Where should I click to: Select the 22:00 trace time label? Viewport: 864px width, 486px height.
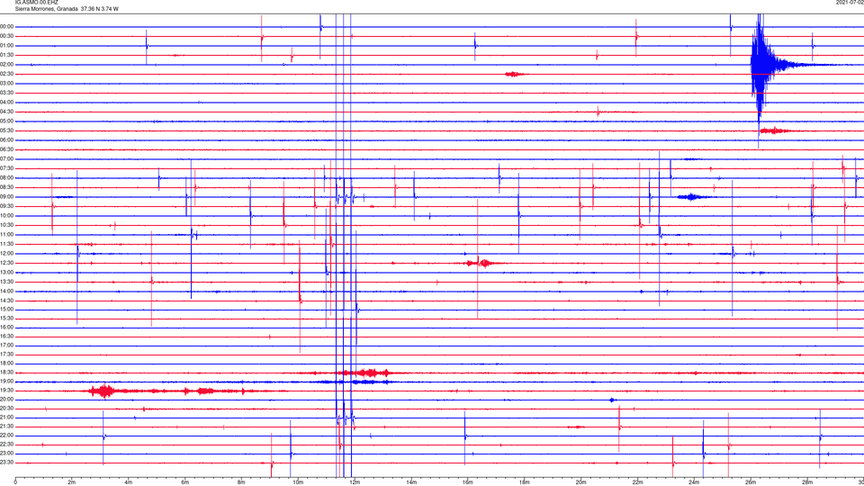pyautogui.click(x=7, y=436)
